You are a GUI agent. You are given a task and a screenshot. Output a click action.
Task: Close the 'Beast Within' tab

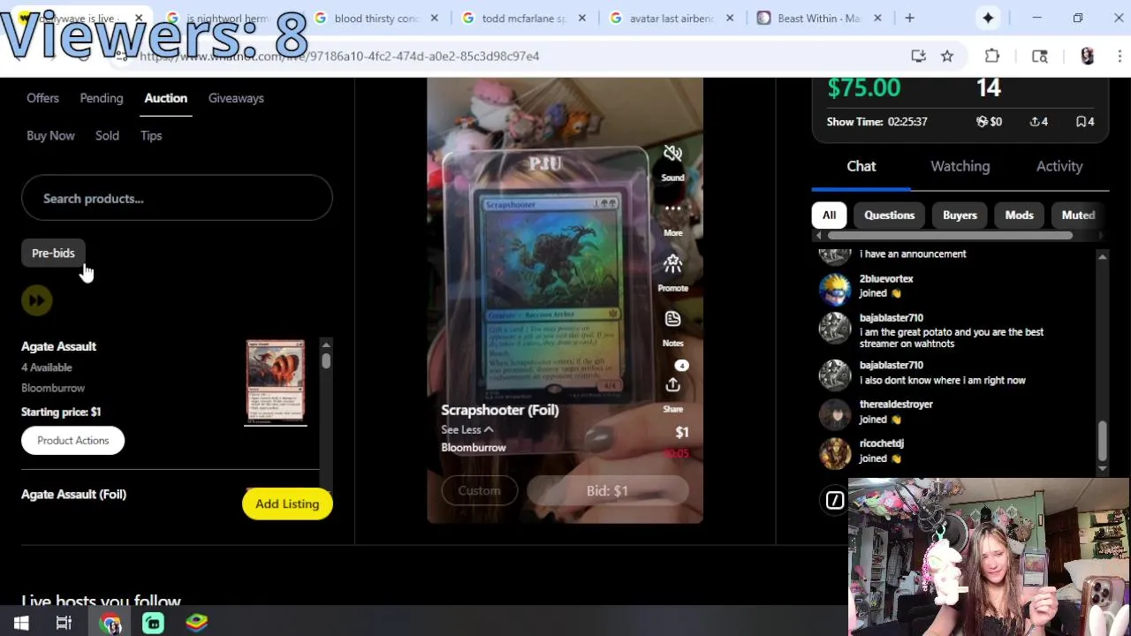pos(877,18)
